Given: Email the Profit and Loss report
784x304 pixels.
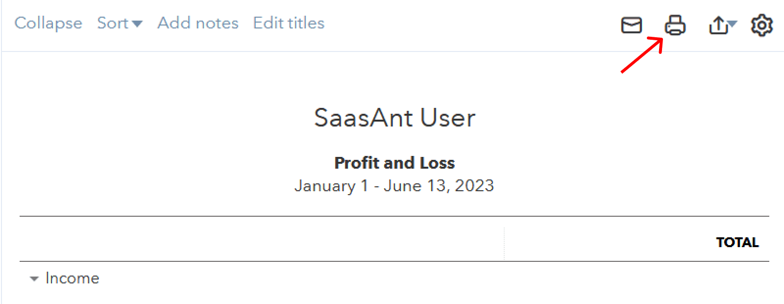Looking at the screenshot, I should 631,25.
